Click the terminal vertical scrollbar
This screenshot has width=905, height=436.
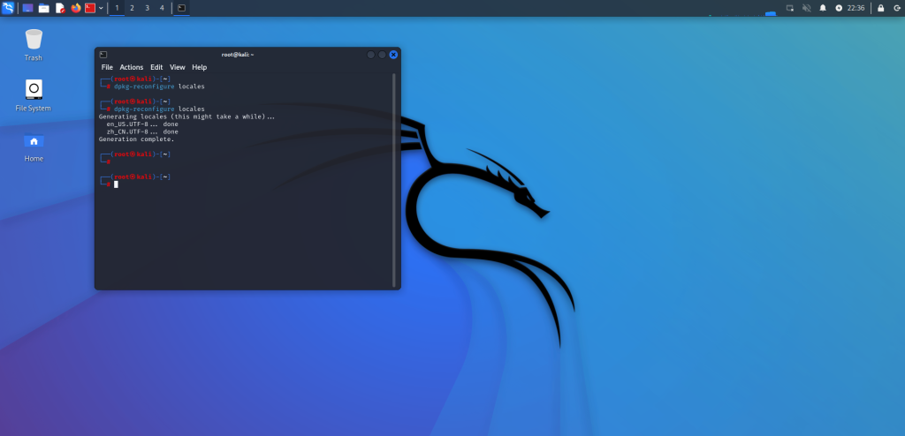pyautogui.click(x=394, y=180)
